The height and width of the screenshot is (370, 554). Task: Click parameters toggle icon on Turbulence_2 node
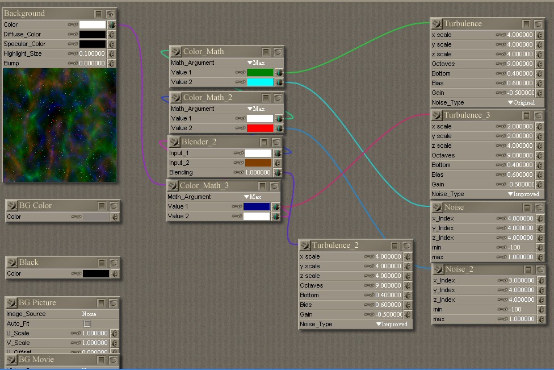point(394,246)
